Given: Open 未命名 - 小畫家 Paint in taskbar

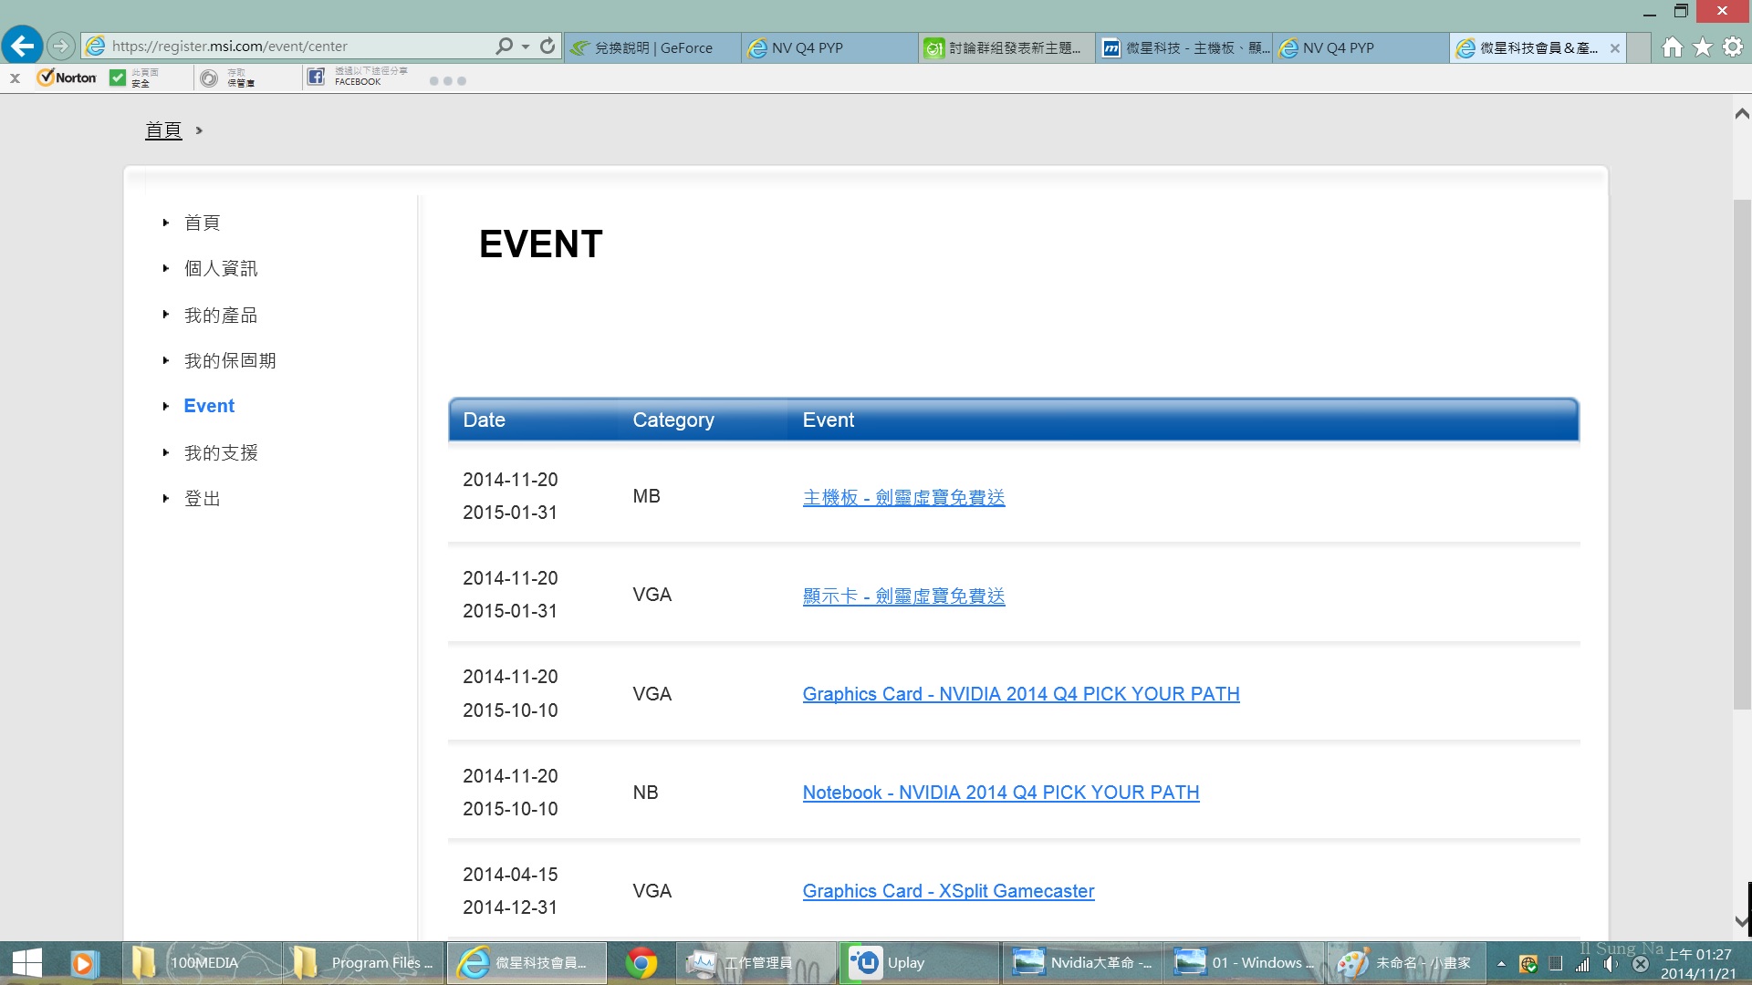Looking at the screenshot, I should tap(1407, 963).
